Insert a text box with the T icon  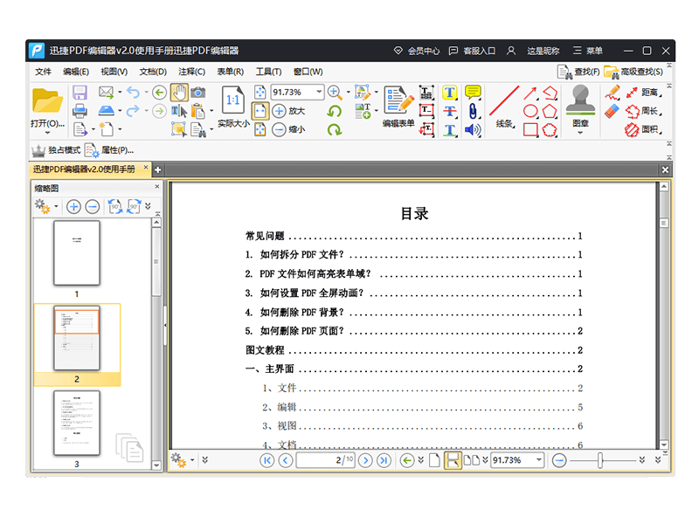450,93
